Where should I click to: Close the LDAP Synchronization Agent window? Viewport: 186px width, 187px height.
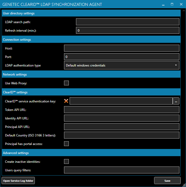181,4
